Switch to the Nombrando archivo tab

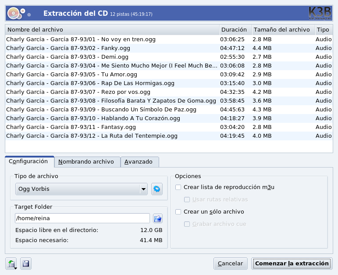click(x=86, y=162)
